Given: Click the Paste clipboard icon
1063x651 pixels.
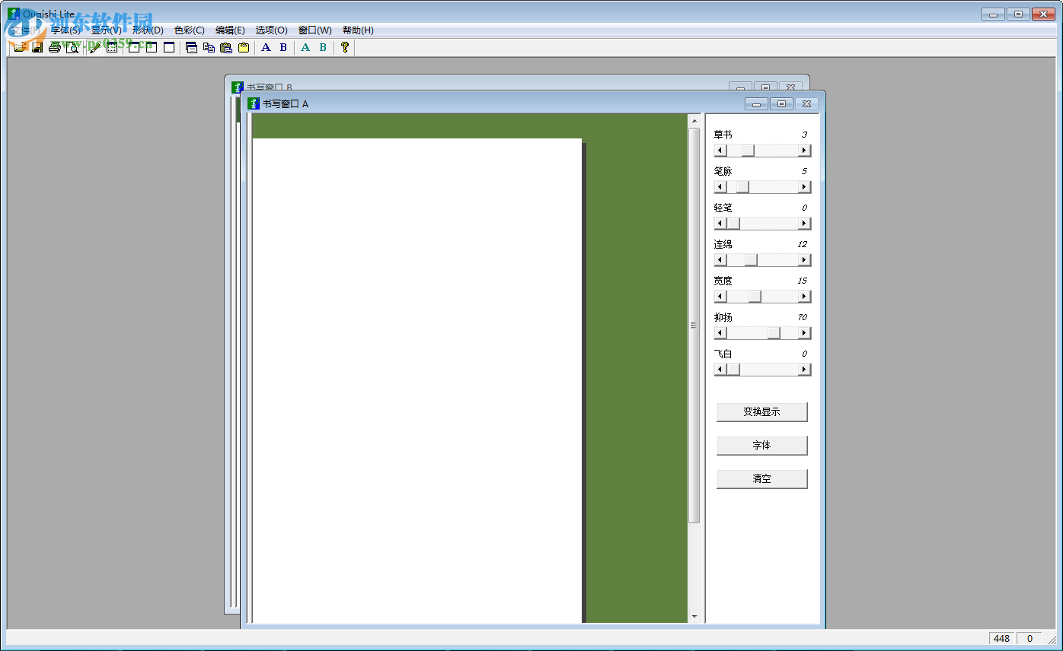Looking at the screenshot, I should click(x=226, y=48).
